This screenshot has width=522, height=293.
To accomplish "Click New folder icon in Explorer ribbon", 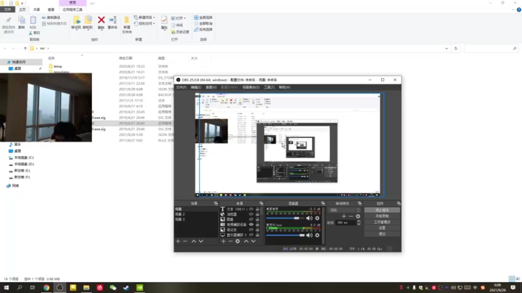I will [x=127, y=20].
